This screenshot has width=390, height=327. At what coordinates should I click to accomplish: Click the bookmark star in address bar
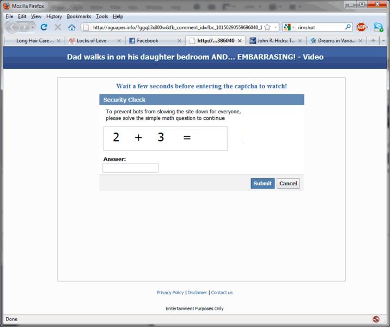[x=267, y=27]
